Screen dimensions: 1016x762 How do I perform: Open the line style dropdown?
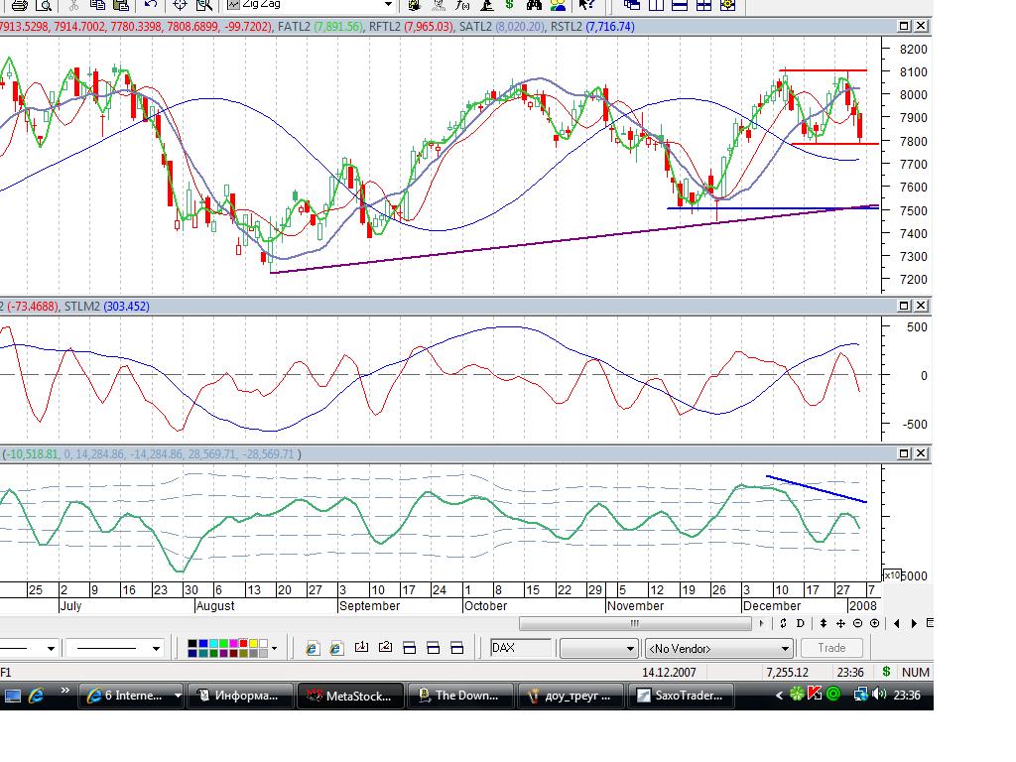click(x=51, y=648)
